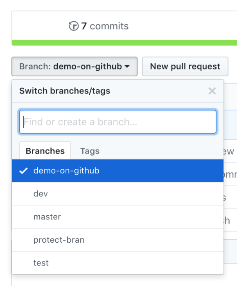
Task: Choose the test branch
Action: (x=117, y=263)
